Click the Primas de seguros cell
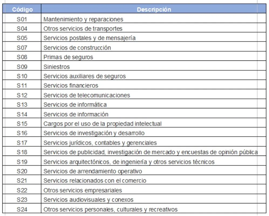The image size is (269, 216). click(154, 56)
